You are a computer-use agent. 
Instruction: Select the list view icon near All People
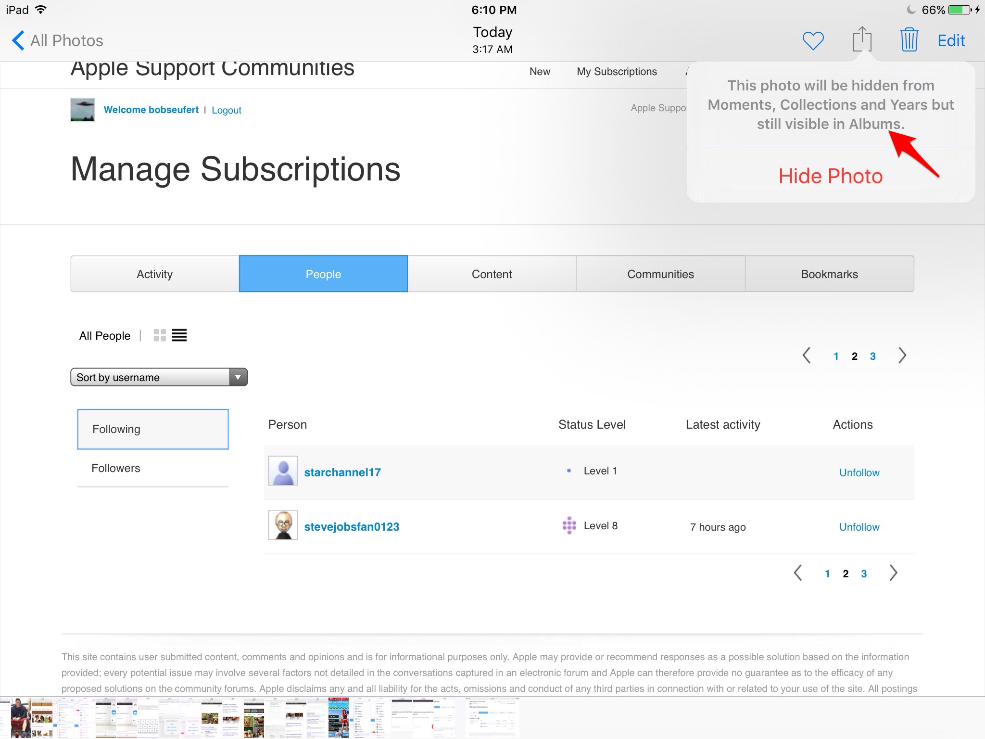[179, 335]
